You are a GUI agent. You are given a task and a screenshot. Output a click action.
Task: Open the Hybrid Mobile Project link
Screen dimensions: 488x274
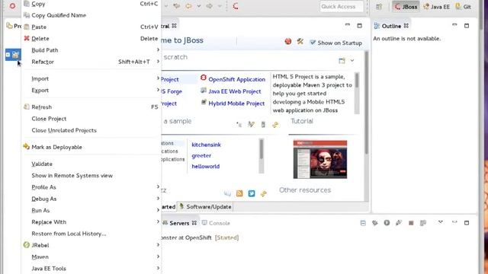coord(236,104)
